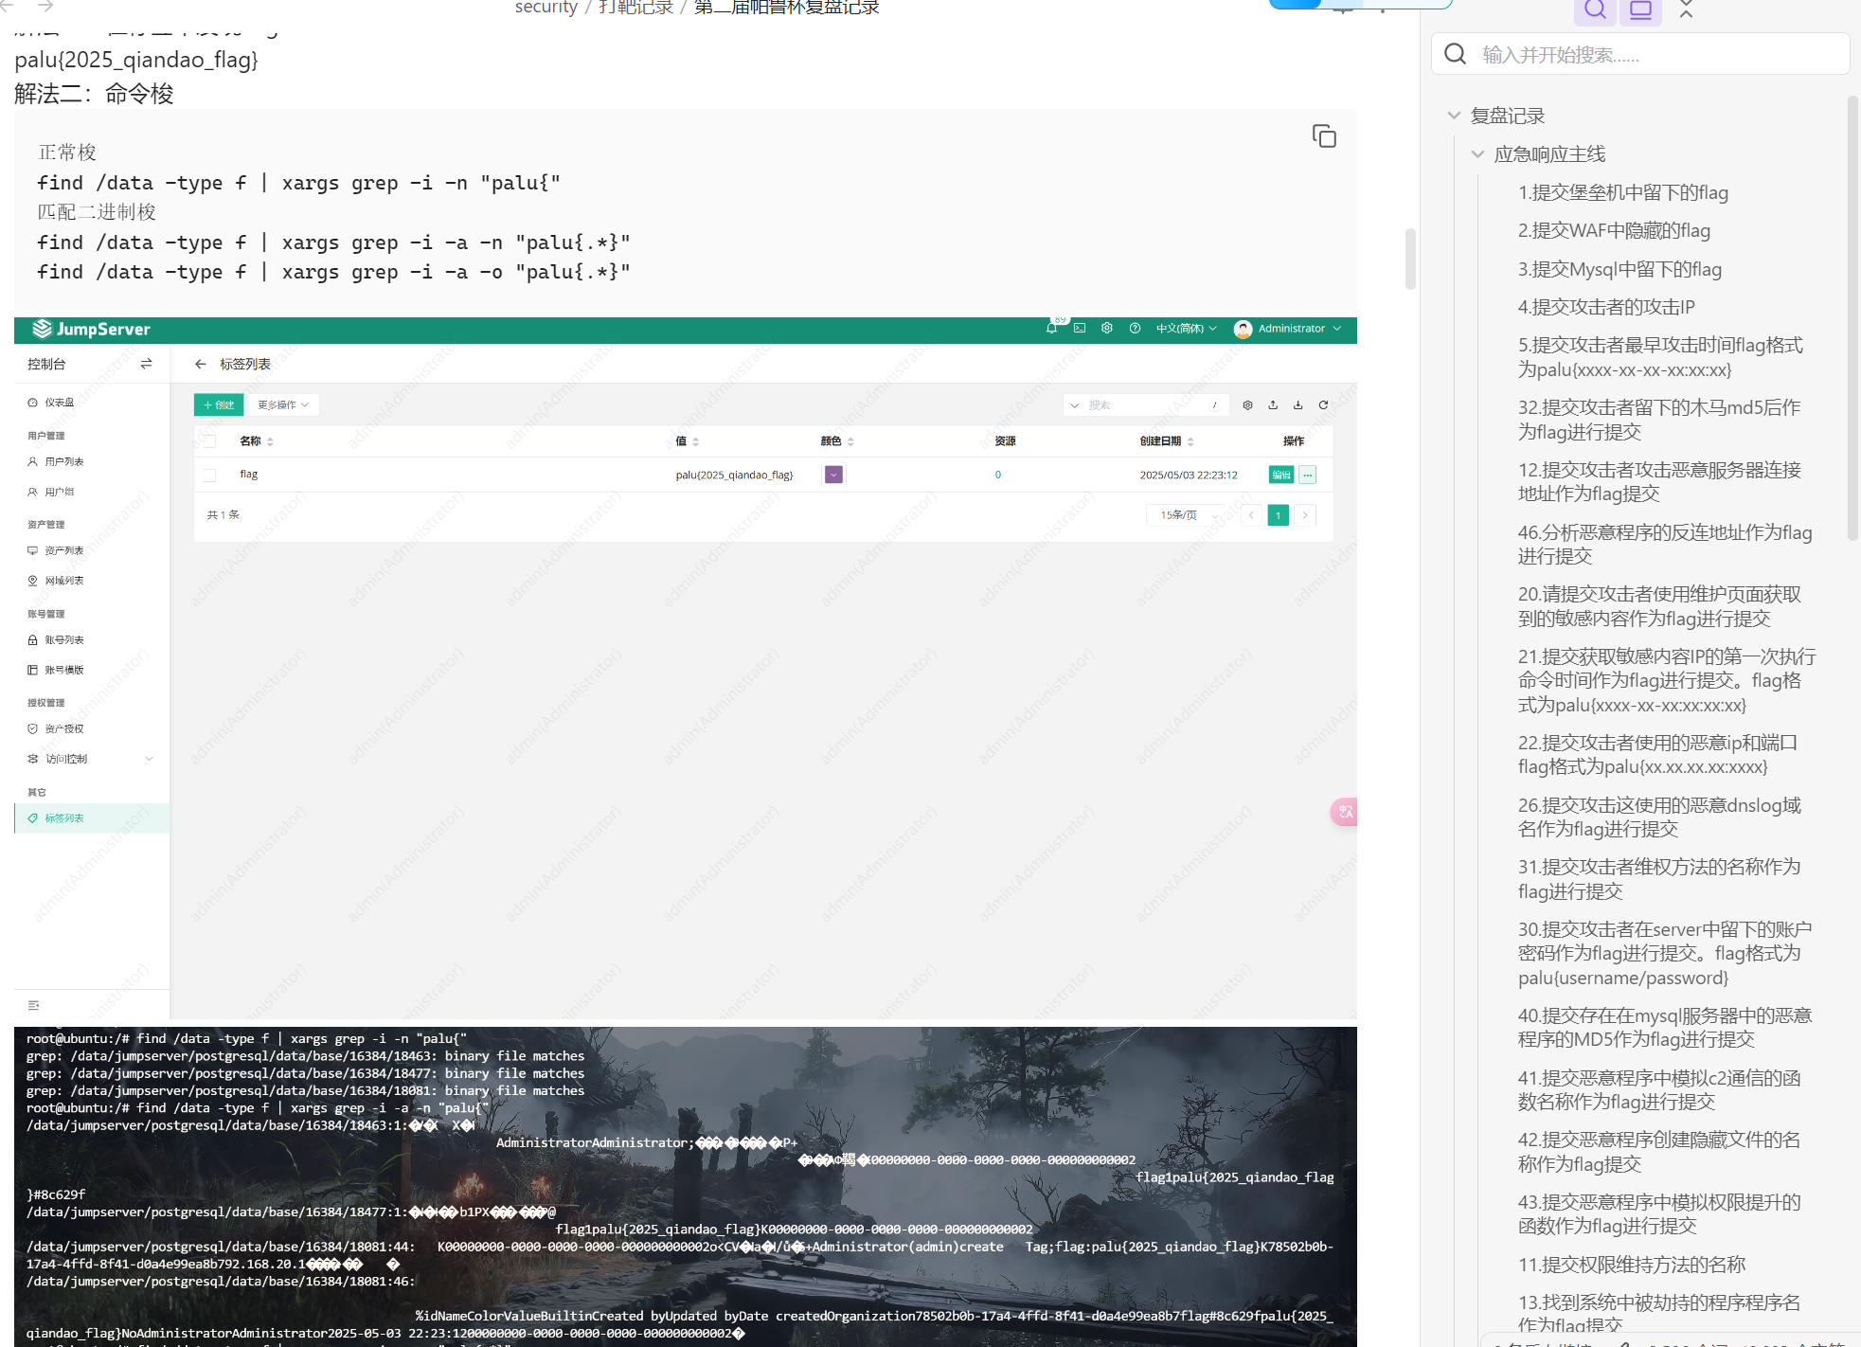The height and width of the screenshot is (1347, 1861).
Task: Import tags via the upload icon
Action: point(1273,404)
